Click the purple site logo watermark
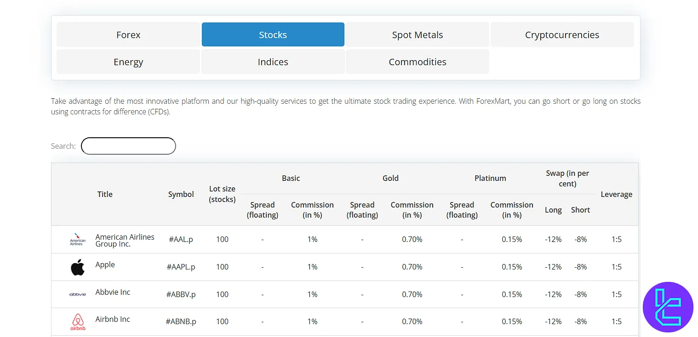 click(668, 307)
